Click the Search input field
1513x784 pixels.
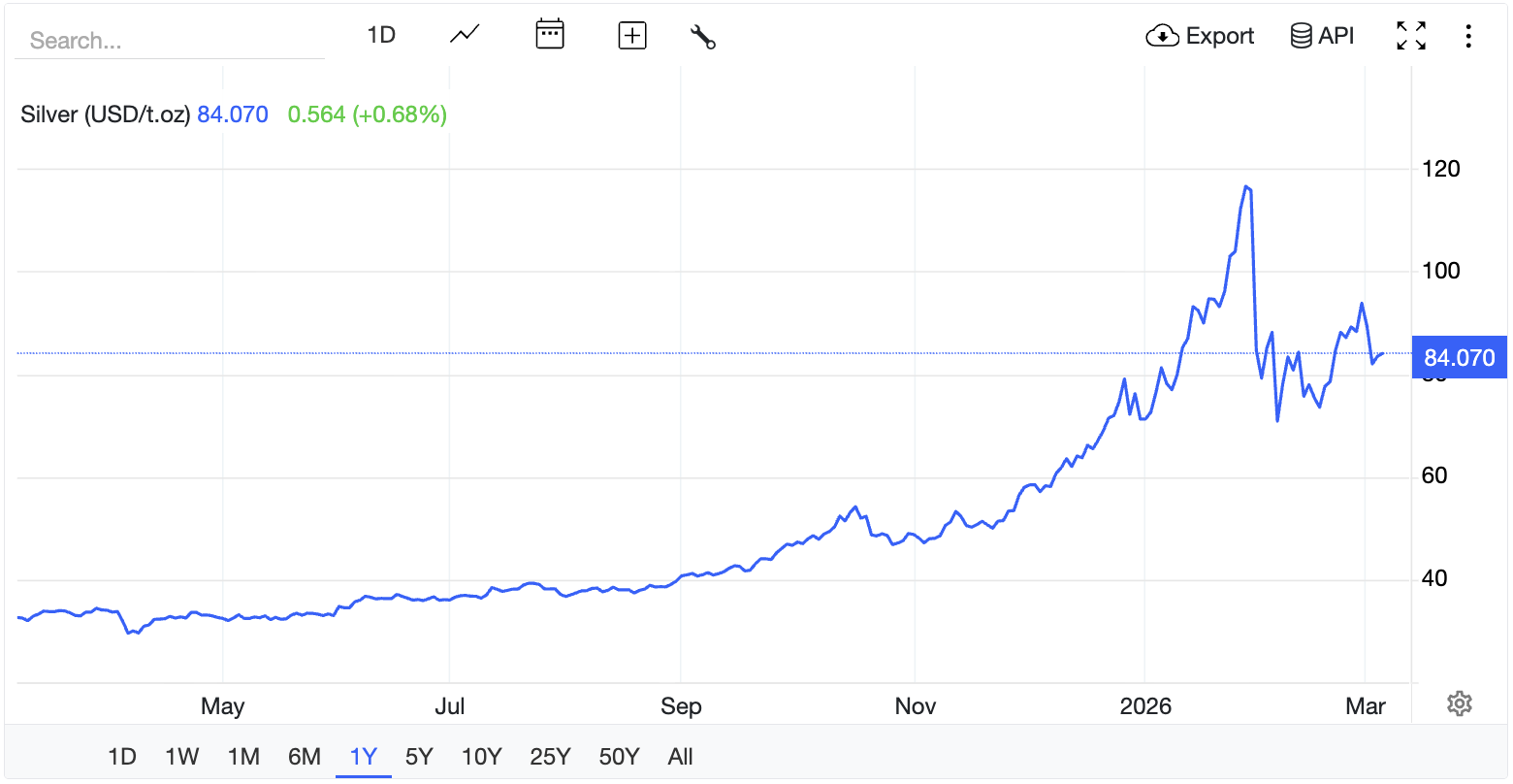[170, 41]
